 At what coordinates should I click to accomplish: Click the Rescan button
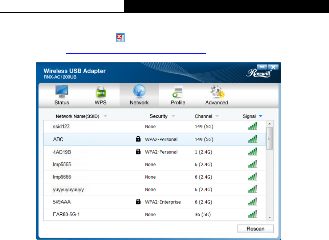[x=256, y=229]
